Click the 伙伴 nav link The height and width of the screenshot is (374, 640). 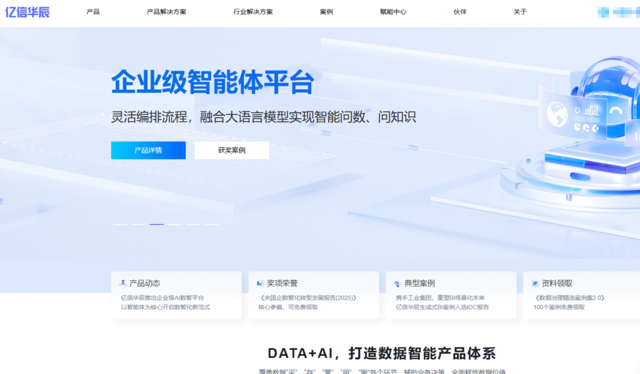460,12
